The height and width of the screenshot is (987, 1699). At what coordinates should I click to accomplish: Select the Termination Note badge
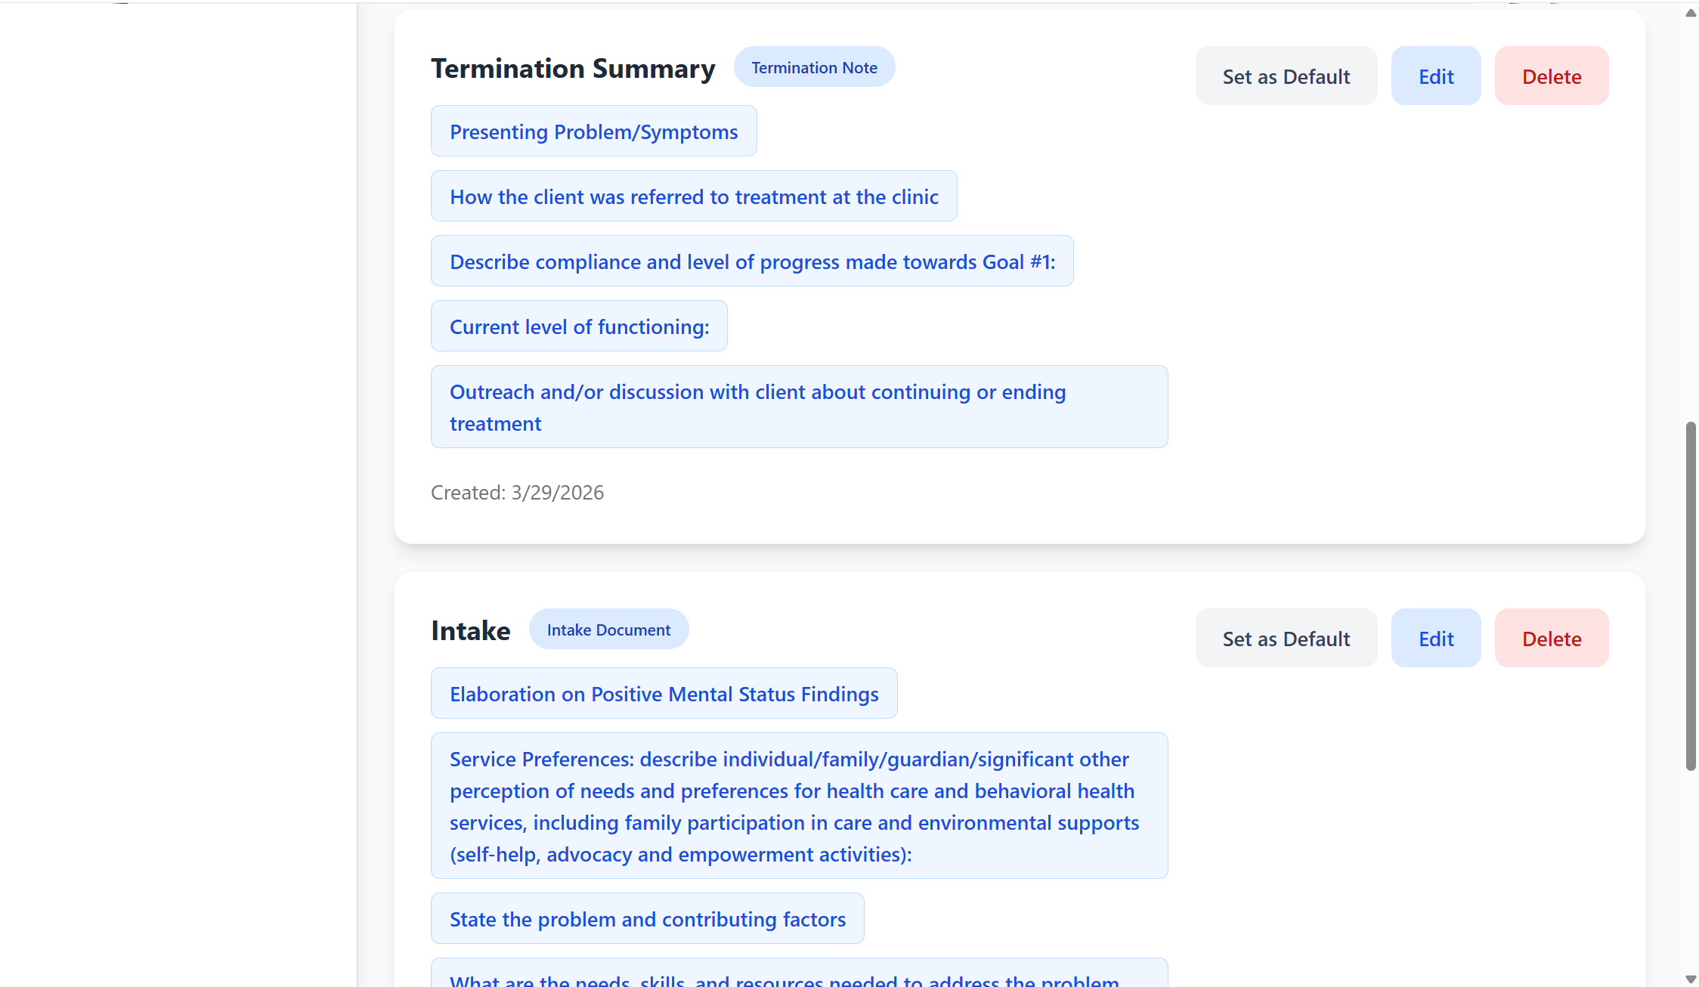point(814,67)
